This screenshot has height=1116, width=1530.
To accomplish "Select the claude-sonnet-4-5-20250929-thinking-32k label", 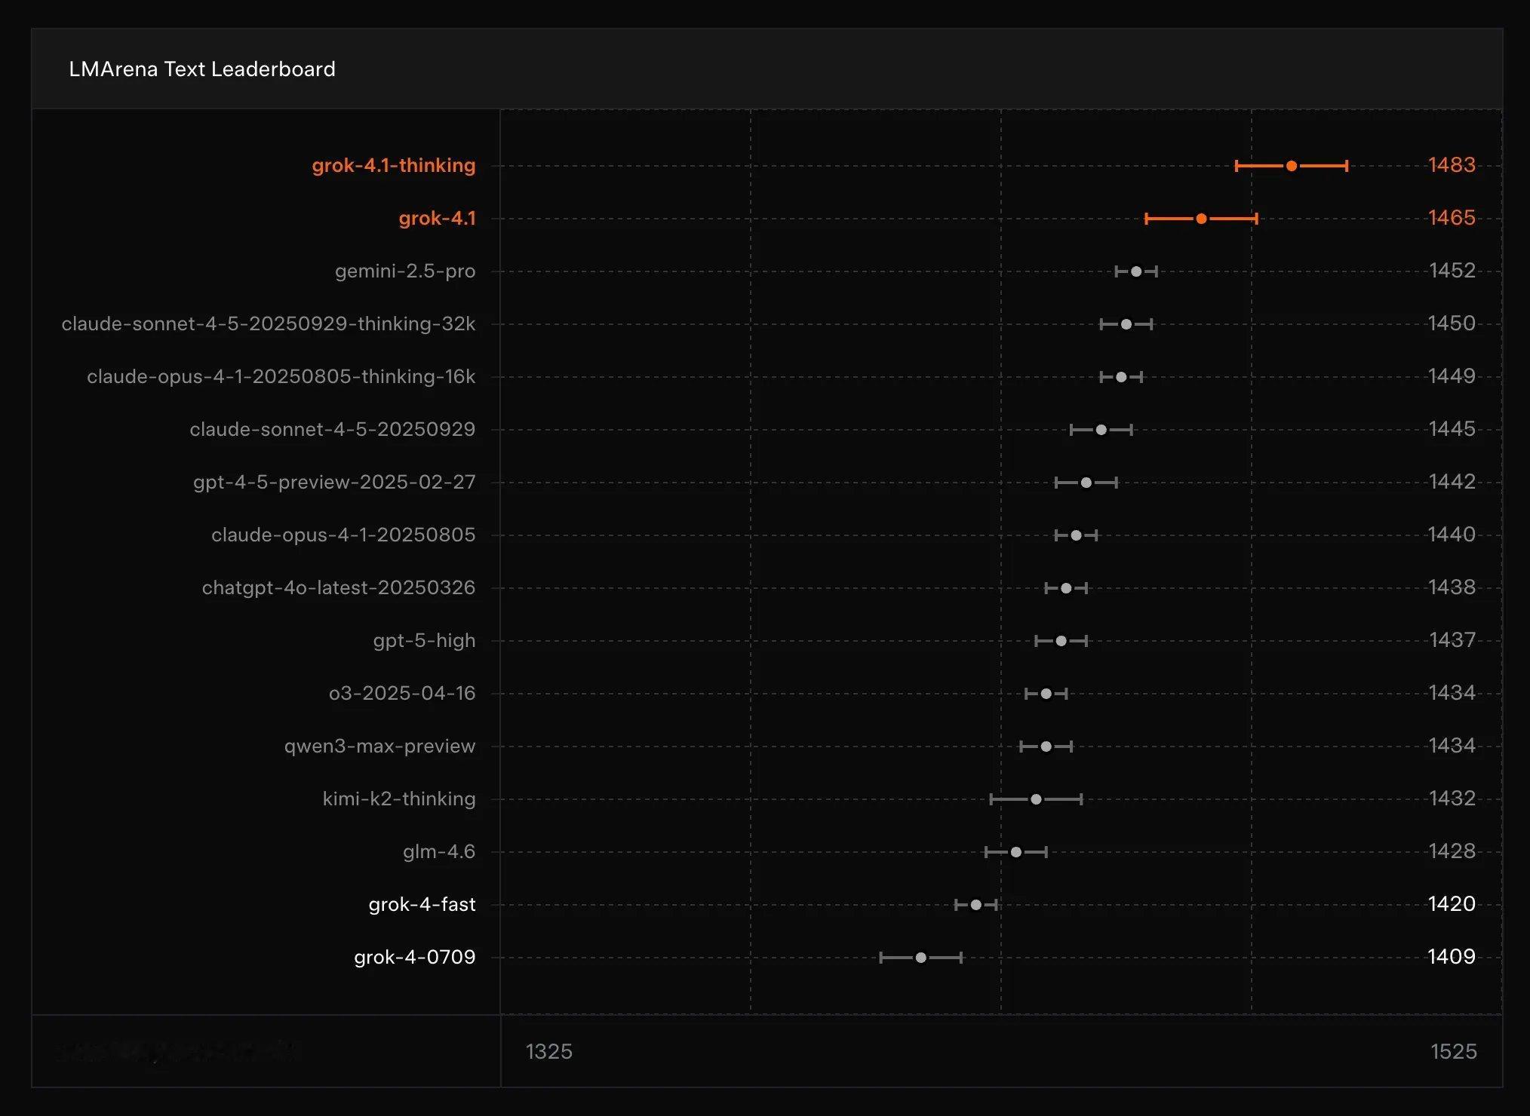I will coord(268,324).
